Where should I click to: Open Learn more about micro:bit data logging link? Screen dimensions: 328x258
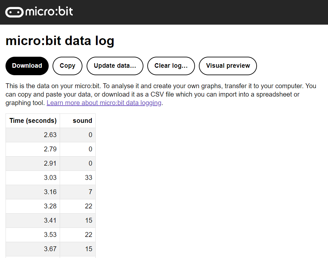(x=104, y=103)
